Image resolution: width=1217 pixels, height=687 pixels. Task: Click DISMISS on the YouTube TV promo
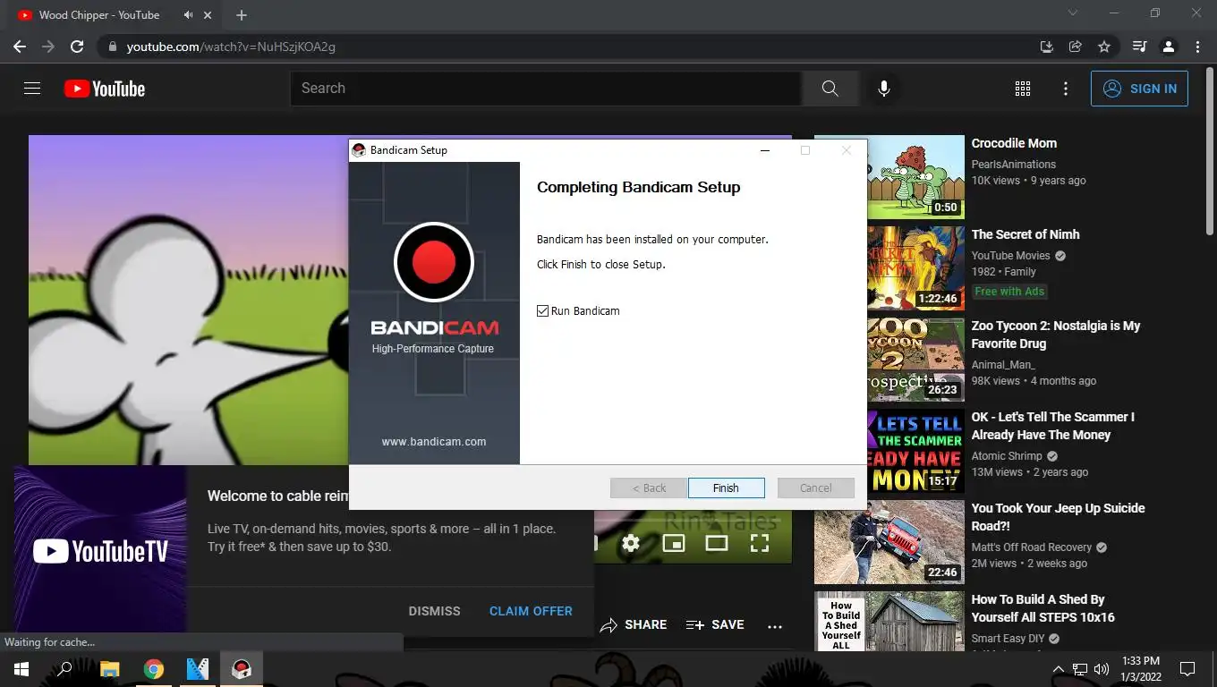(x=434, y=611)
